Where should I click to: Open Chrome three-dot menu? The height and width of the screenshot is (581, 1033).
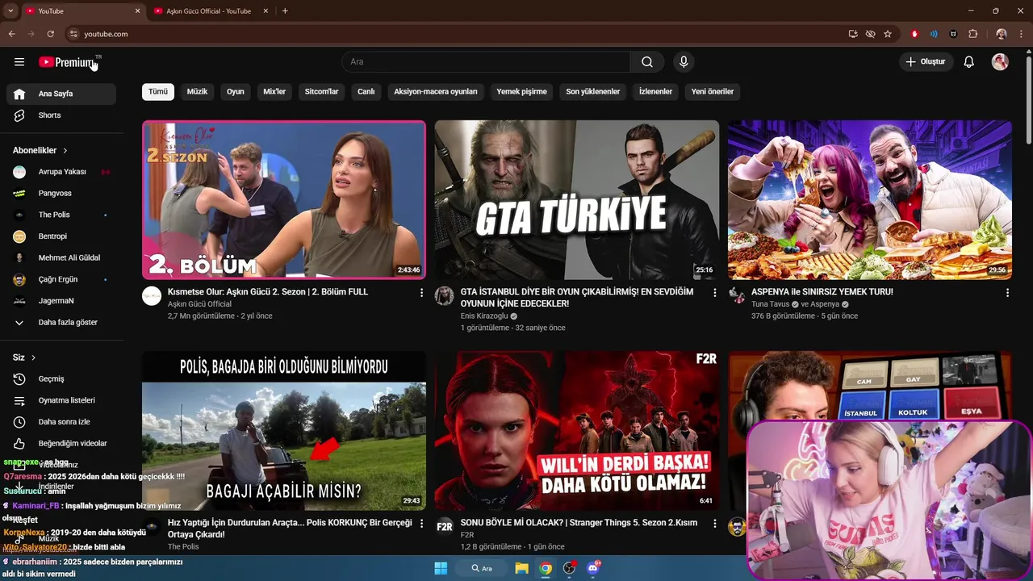click(1022, 34)
